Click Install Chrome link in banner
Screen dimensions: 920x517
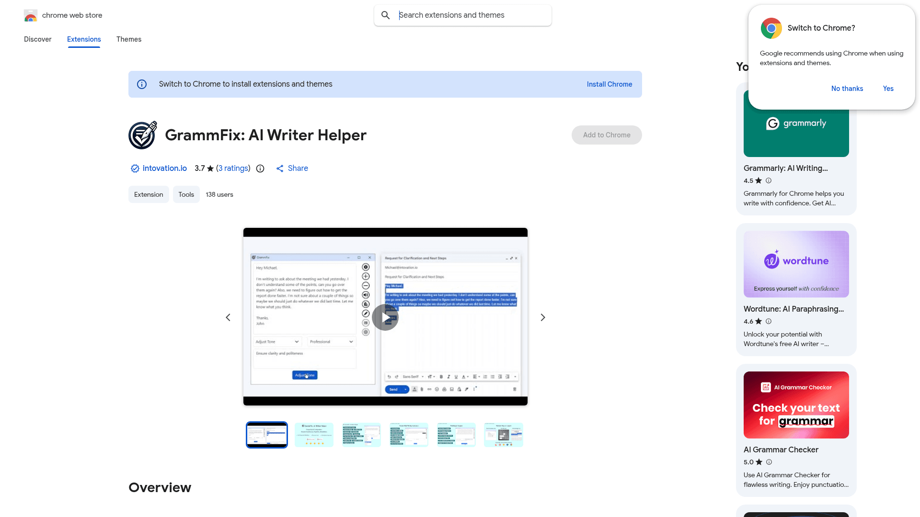(609, 84)
